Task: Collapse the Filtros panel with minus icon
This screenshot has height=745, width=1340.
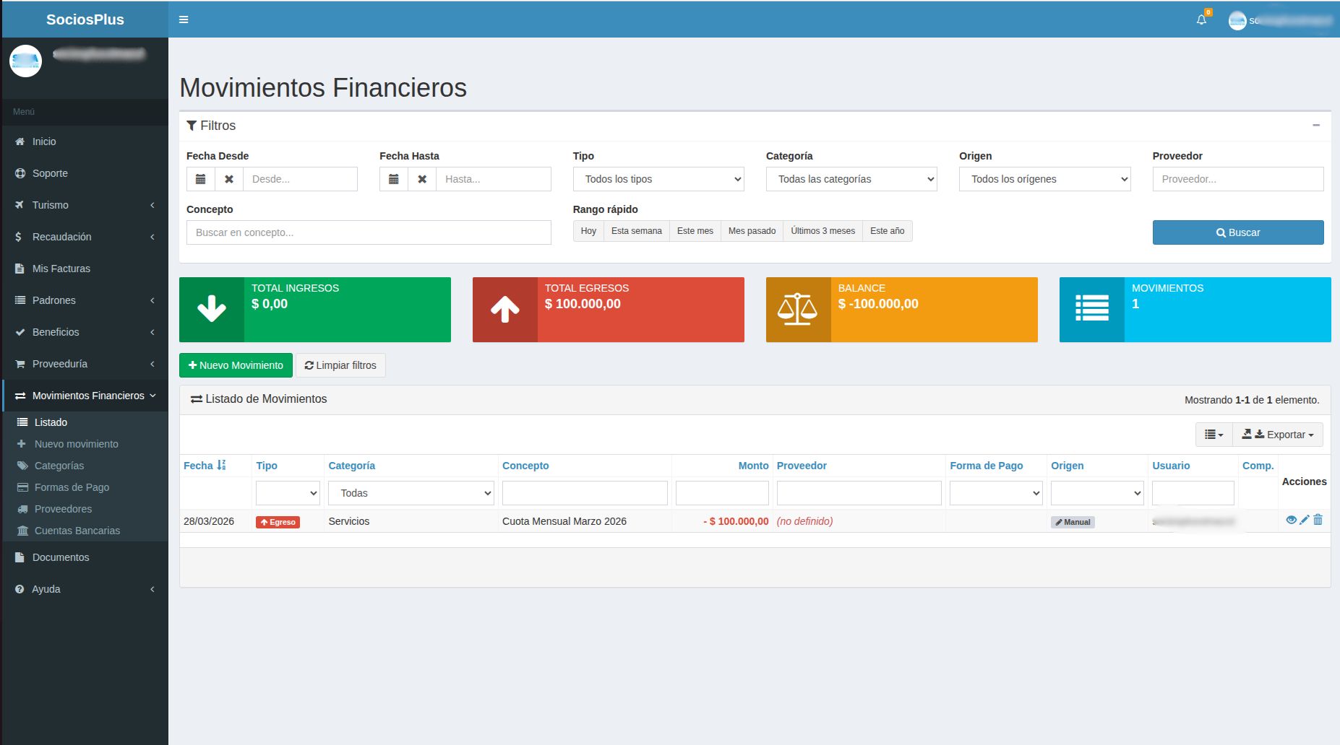Action: click(1316, 126)
